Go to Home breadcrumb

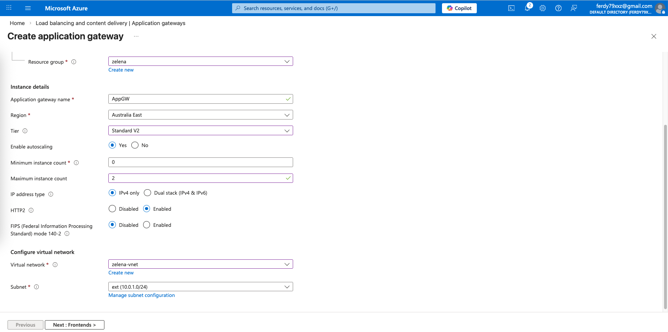tap(17, 23)
